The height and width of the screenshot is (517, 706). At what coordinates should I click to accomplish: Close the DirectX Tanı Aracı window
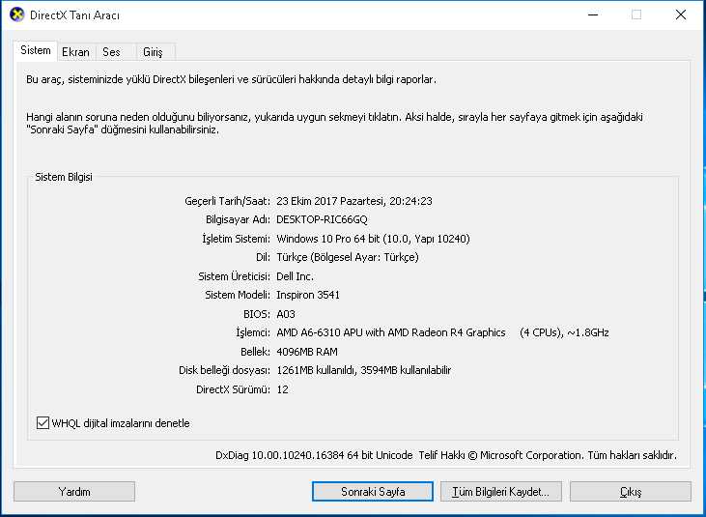(x=681, y=14)
